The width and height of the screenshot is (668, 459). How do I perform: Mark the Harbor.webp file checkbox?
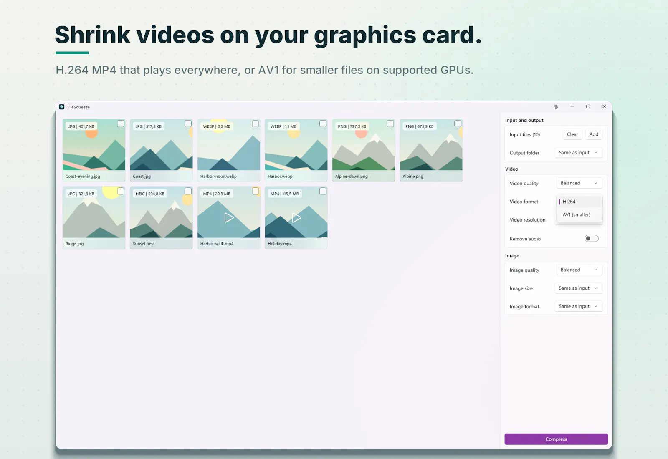pos(323,124)
